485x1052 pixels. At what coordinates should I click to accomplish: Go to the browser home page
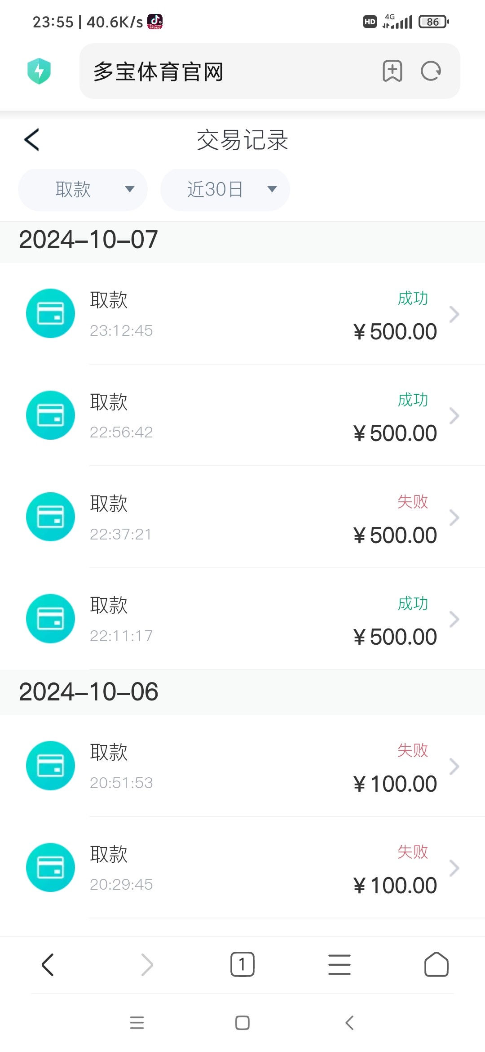click(x=436, y=964)
